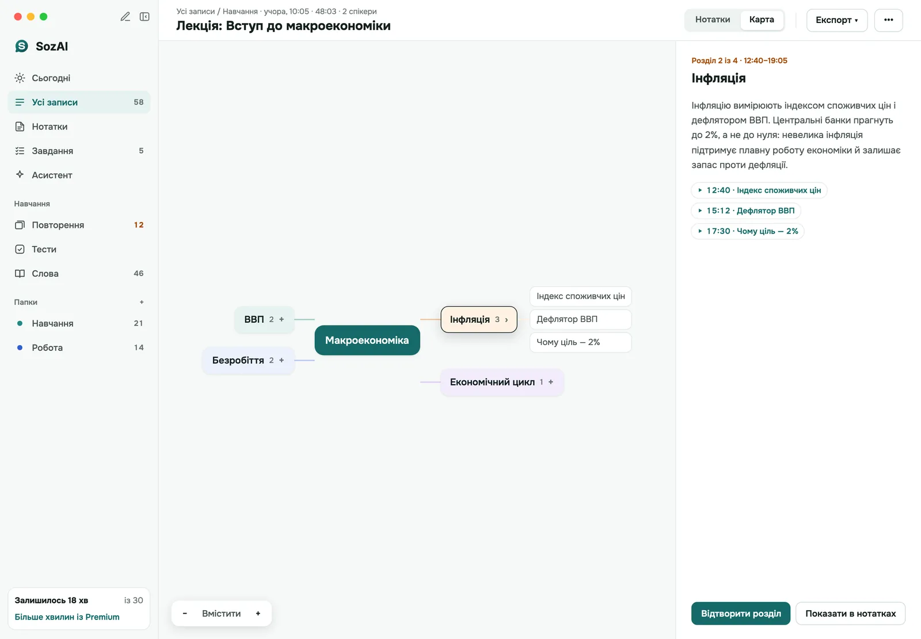Open the three-dots more options menu

tap(888, 20)
